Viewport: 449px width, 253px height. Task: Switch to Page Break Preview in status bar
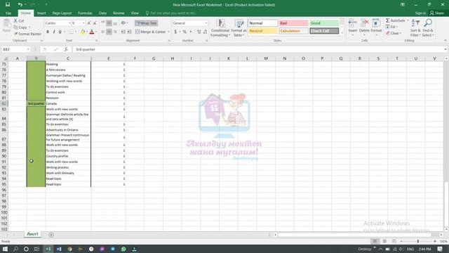pos(394,241)
